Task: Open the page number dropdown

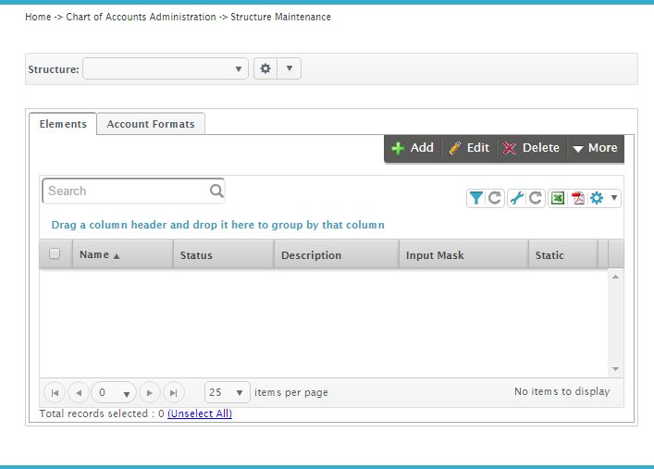Action: [x=114, y=392]
